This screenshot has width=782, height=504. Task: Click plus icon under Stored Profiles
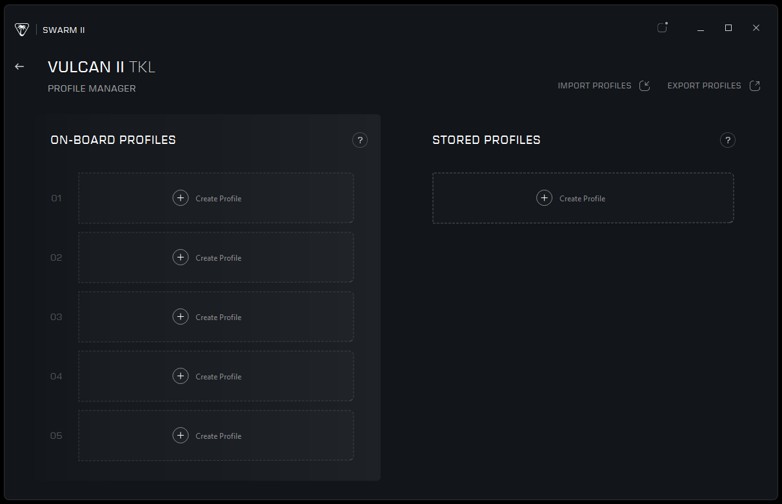tap(545, 198)
